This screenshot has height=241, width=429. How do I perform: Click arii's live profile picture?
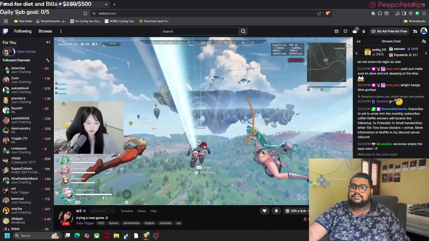point(66,217)
